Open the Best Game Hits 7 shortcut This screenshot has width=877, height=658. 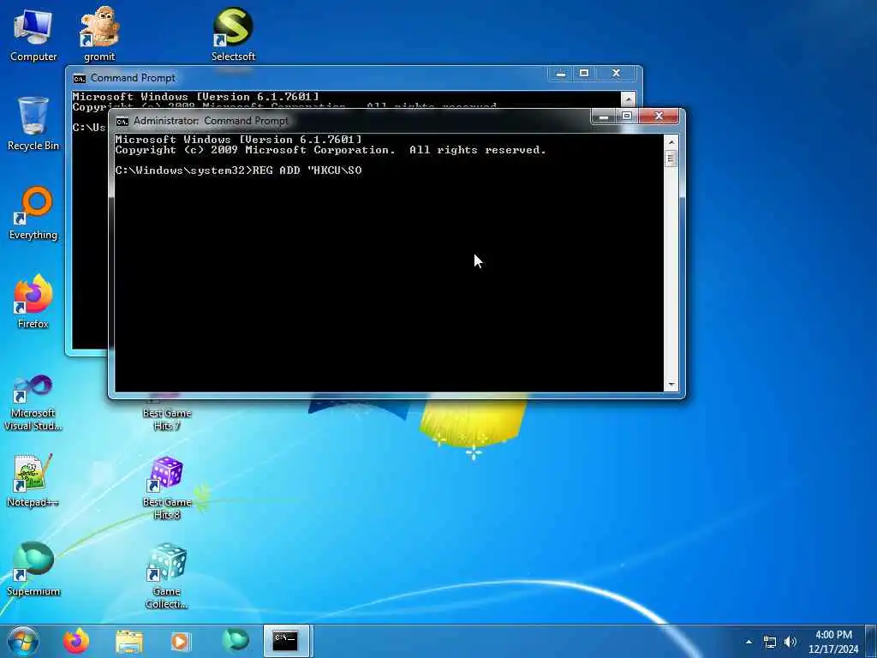[x=167, y=416]
